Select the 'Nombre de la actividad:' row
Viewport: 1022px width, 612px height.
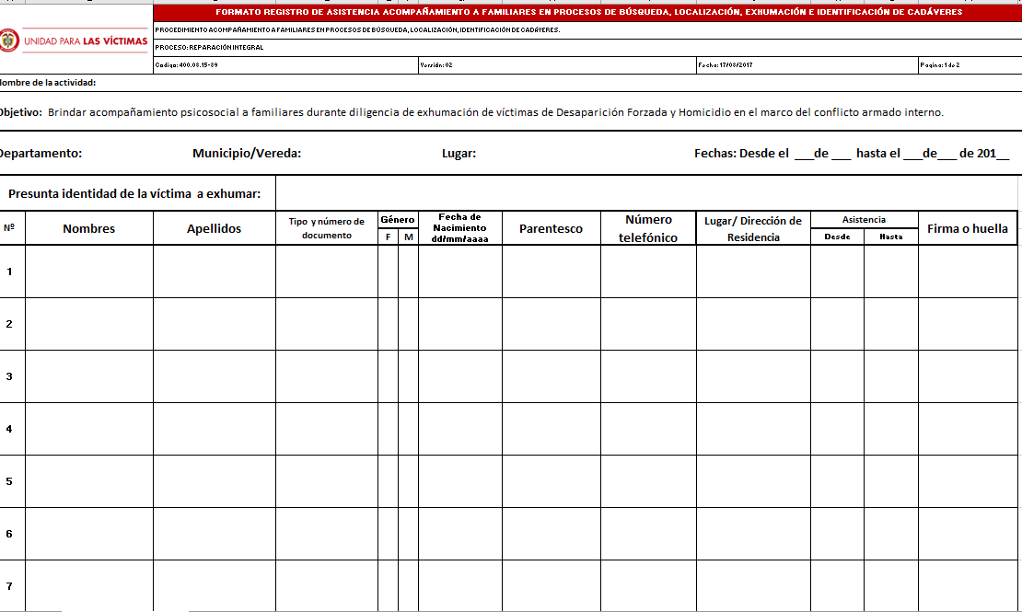(x=511, y=83)
